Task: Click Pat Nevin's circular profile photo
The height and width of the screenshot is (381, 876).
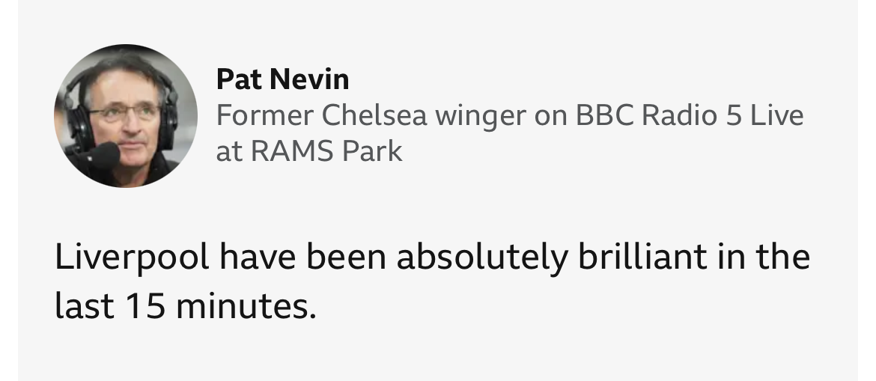Action: tap(125, 116)
